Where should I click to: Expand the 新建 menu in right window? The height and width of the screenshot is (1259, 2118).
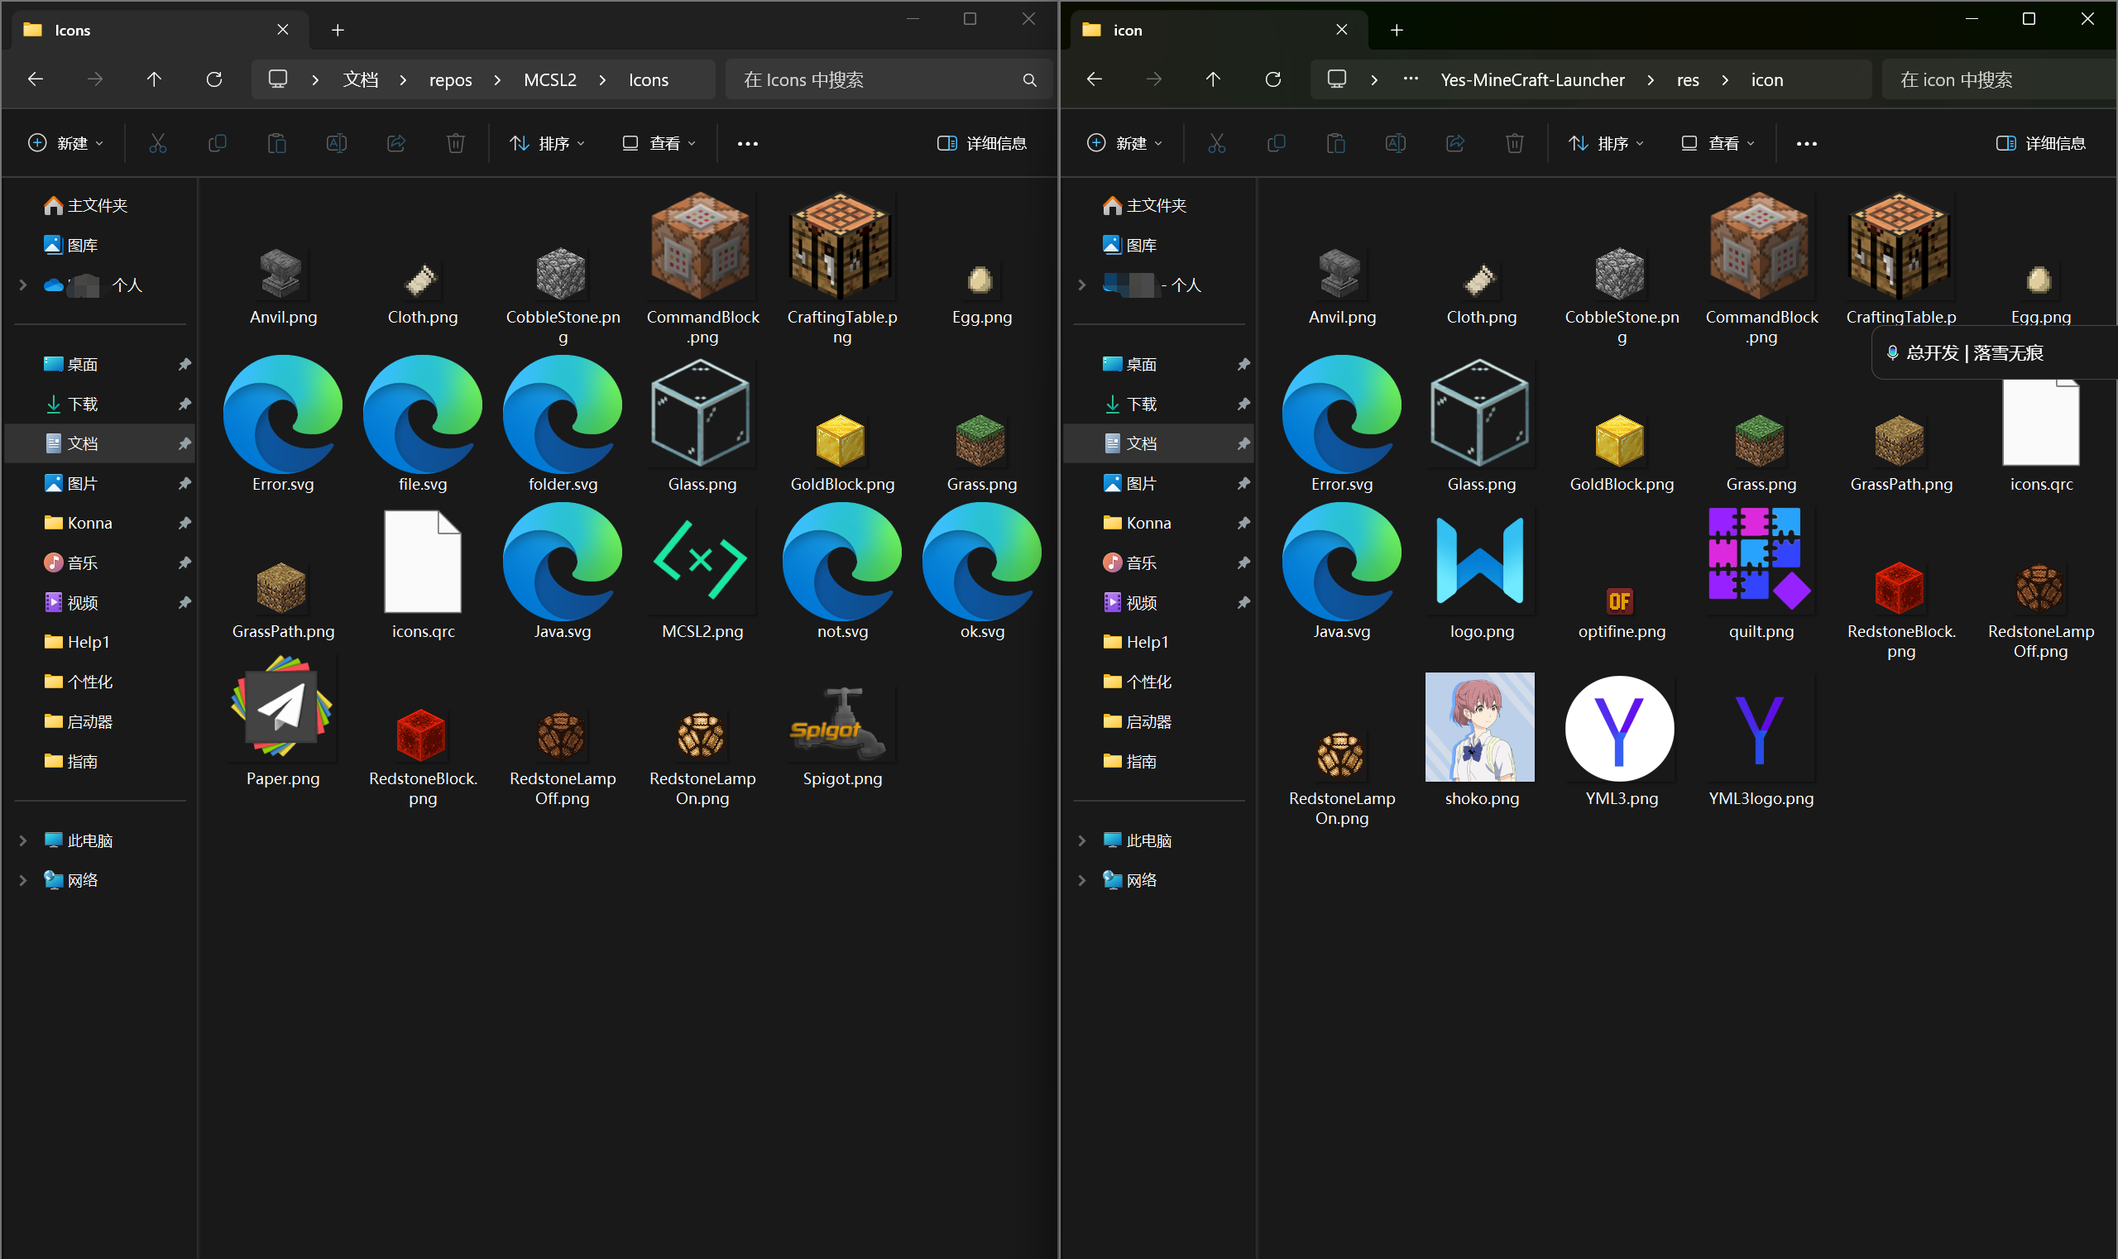pyautogui.click(x=1124, y=143)
